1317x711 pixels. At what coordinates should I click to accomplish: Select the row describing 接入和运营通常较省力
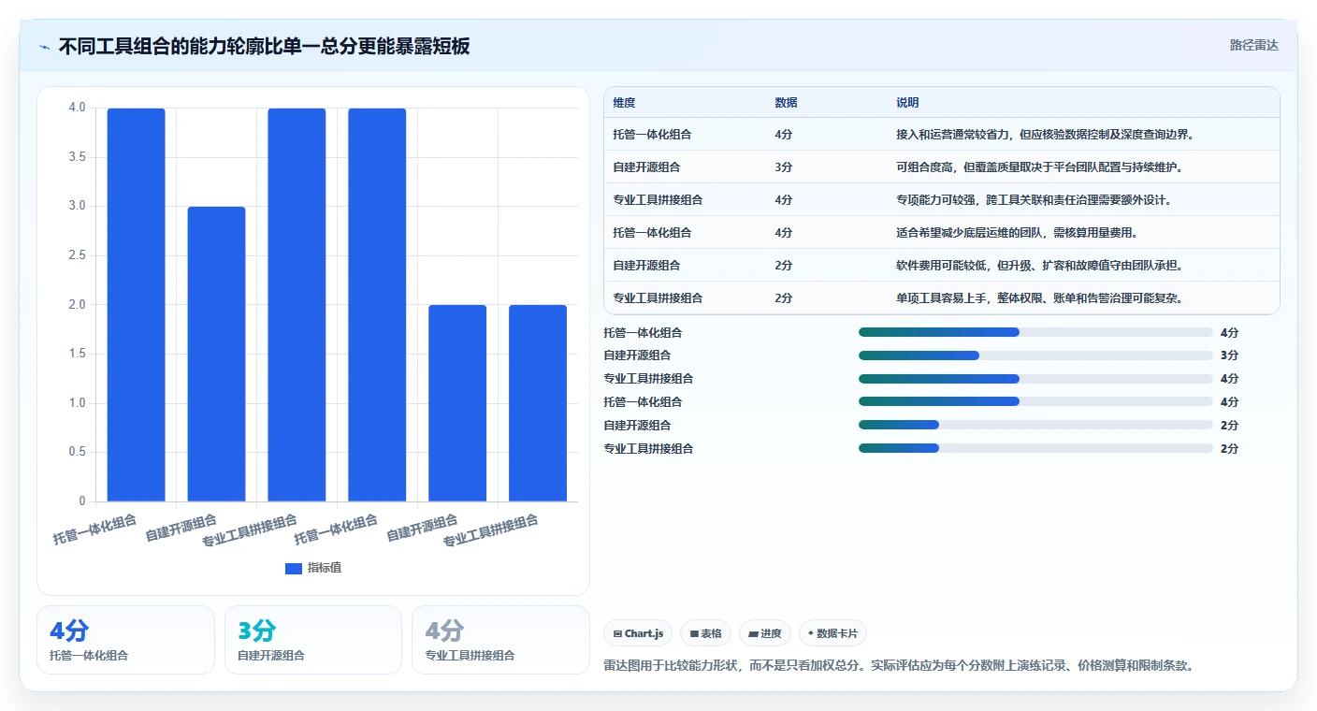pos(941,135)
